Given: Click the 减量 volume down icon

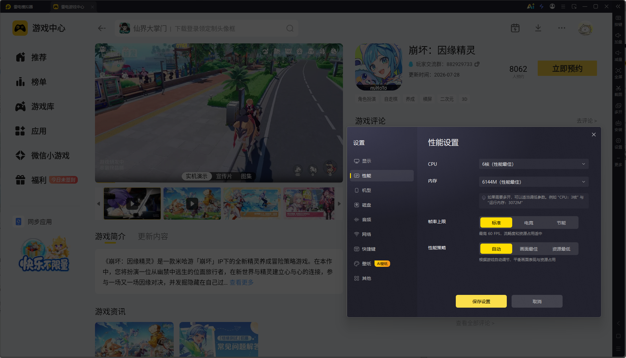Looking at the screenshot, I should pyautogui.click(x=618, y=55).
